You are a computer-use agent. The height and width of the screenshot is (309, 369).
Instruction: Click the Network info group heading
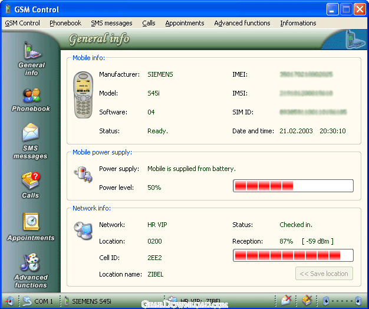pos(91,208)
